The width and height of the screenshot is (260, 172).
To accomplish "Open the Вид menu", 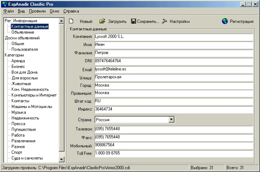I will pos(21,11).
